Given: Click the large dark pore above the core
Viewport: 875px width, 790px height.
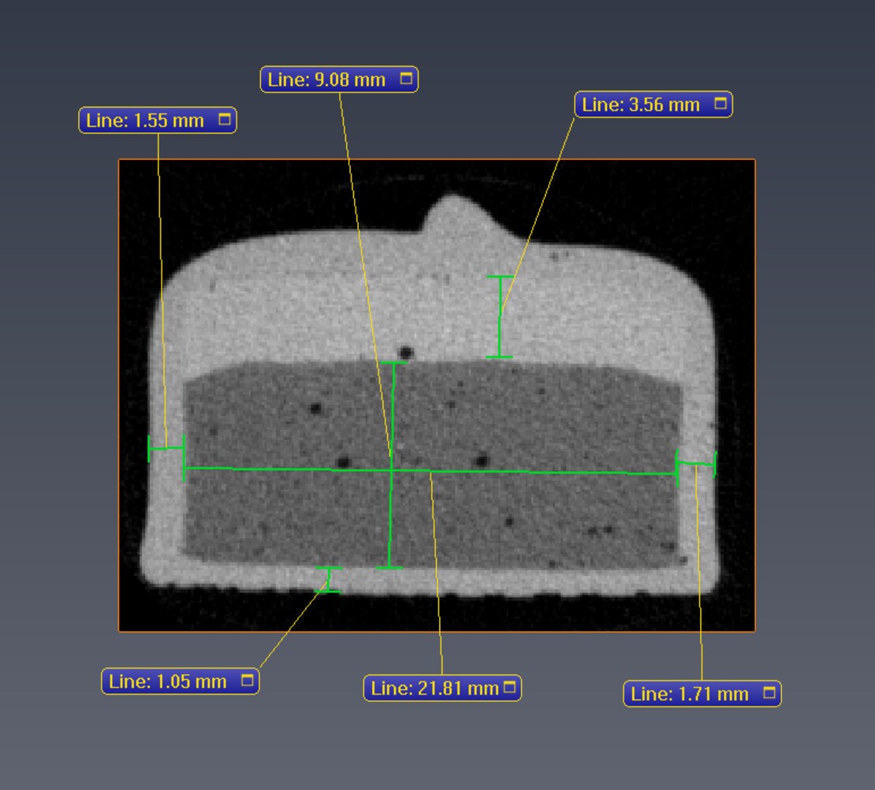Looking at the screenshot, I should 406,352.
